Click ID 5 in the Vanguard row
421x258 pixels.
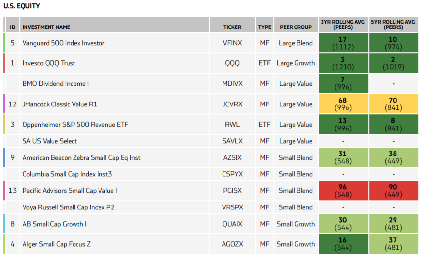pyautogui.click(x=12, y=43)
